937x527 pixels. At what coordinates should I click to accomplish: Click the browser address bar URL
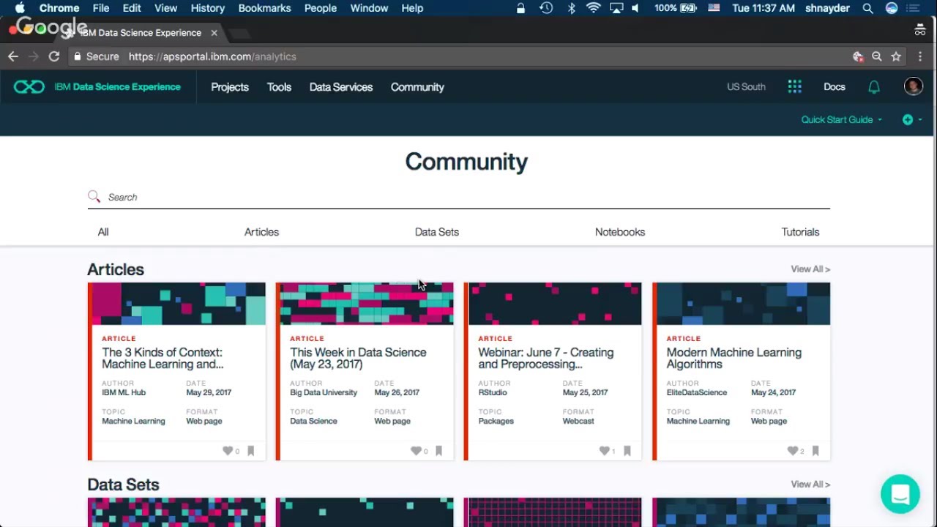coord(212,56)
